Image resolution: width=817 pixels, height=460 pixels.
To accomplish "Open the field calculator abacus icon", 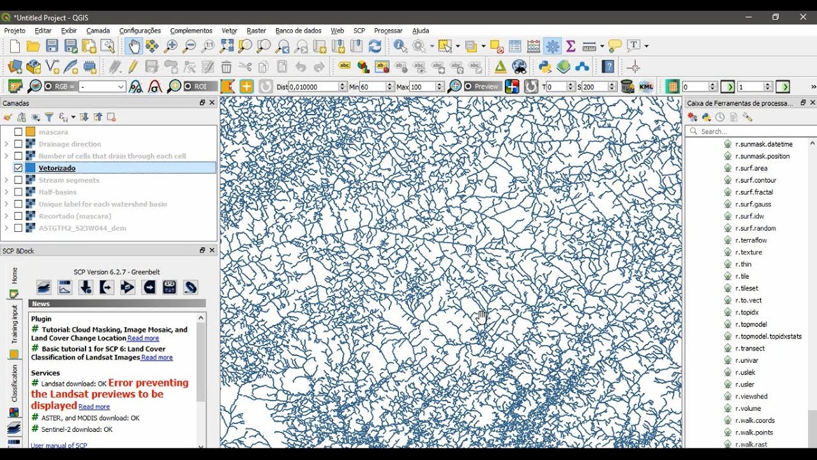I will 533,46.
